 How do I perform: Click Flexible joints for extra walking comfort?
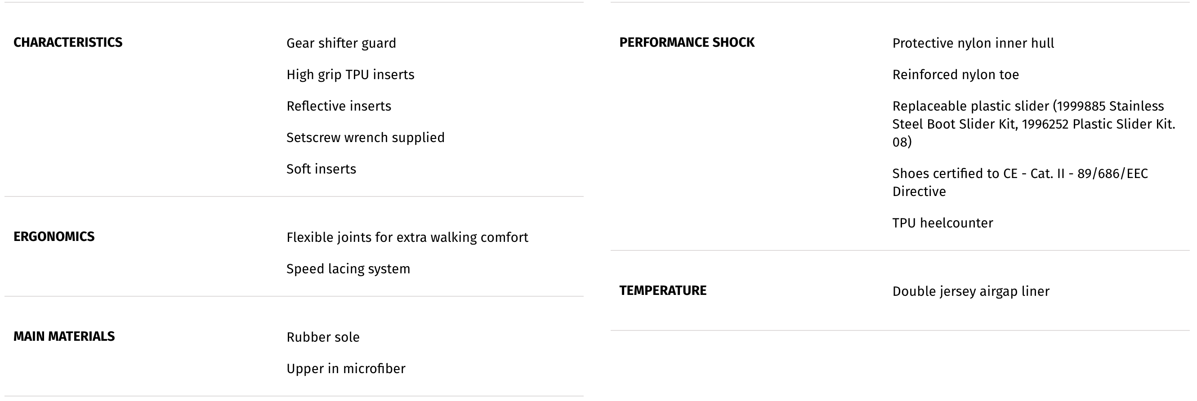pos(407,237)
